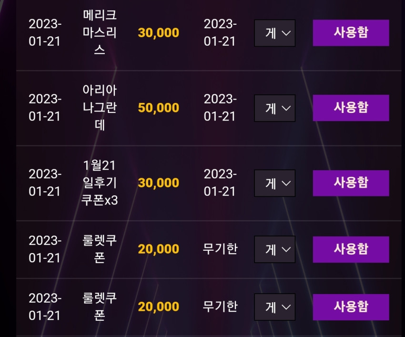The width and height of the screenshot is (405, 337).
Task: Use the 아리아 나그란데 50,000 coupon
Action: (x=351, y=108)
